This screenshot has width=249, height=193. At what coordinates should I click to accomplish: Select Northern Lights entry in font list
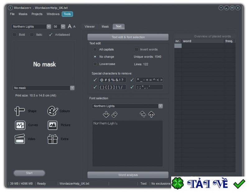(x=106, y=123)
